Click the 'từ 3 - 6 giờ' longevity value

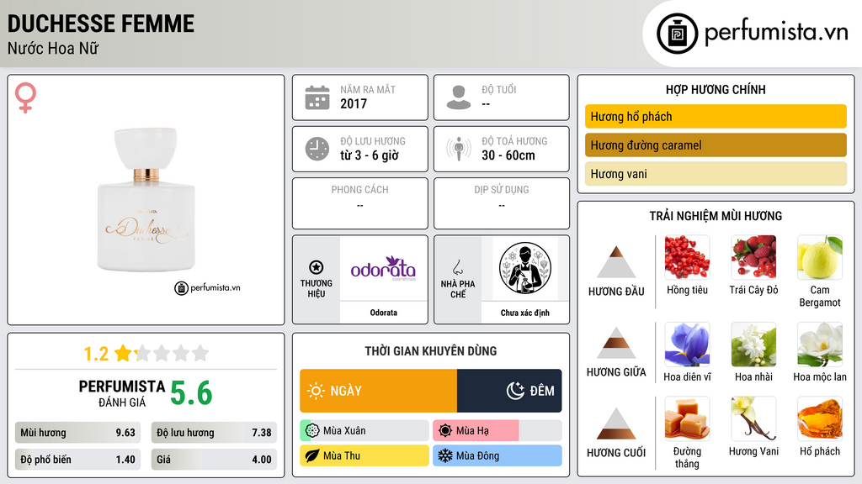point(370,155)
